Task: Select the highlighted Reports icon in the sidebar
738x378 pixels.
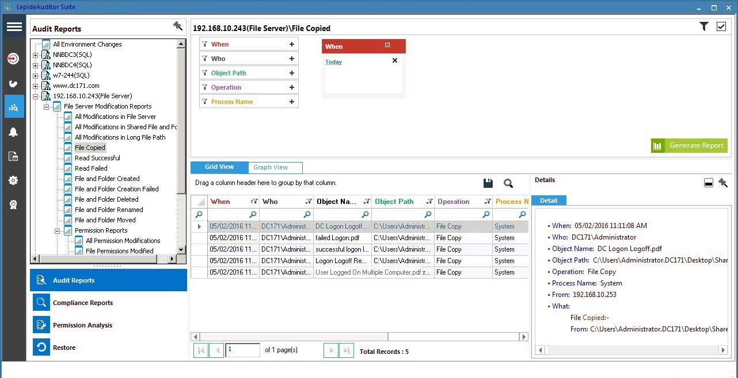Action: click(14, 107)
